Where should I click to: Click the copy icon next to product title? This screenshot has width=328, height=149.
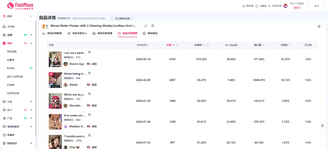click(x=146, y=26)
